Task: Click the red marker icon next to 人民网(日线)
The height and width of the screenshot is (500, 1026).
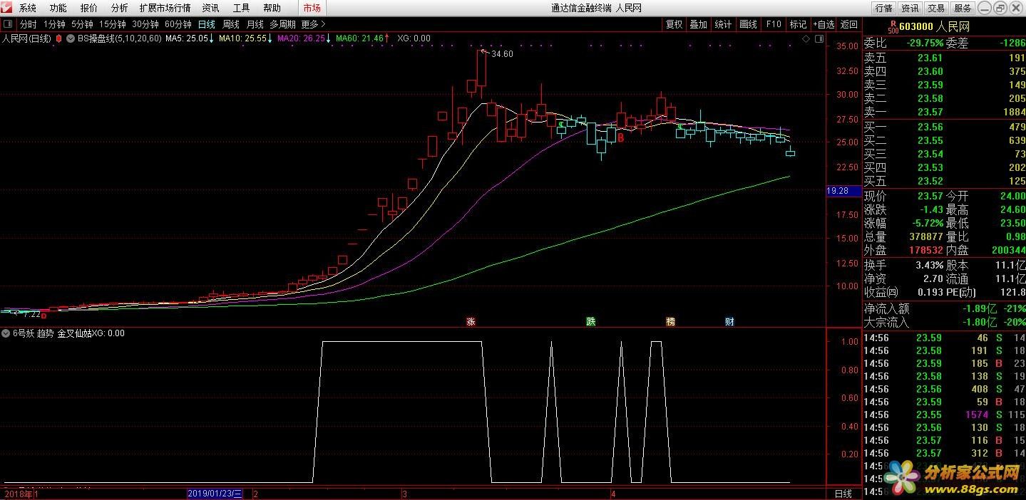Action: (x=58, y=38)
